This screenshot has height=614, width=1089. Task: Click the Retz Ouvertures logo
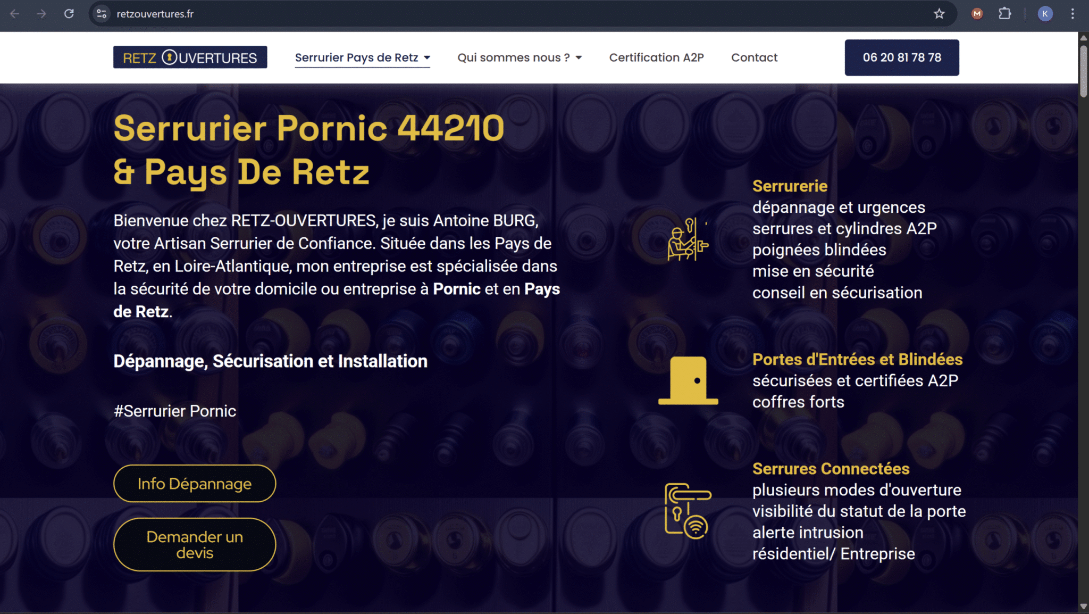coord(190,57)
